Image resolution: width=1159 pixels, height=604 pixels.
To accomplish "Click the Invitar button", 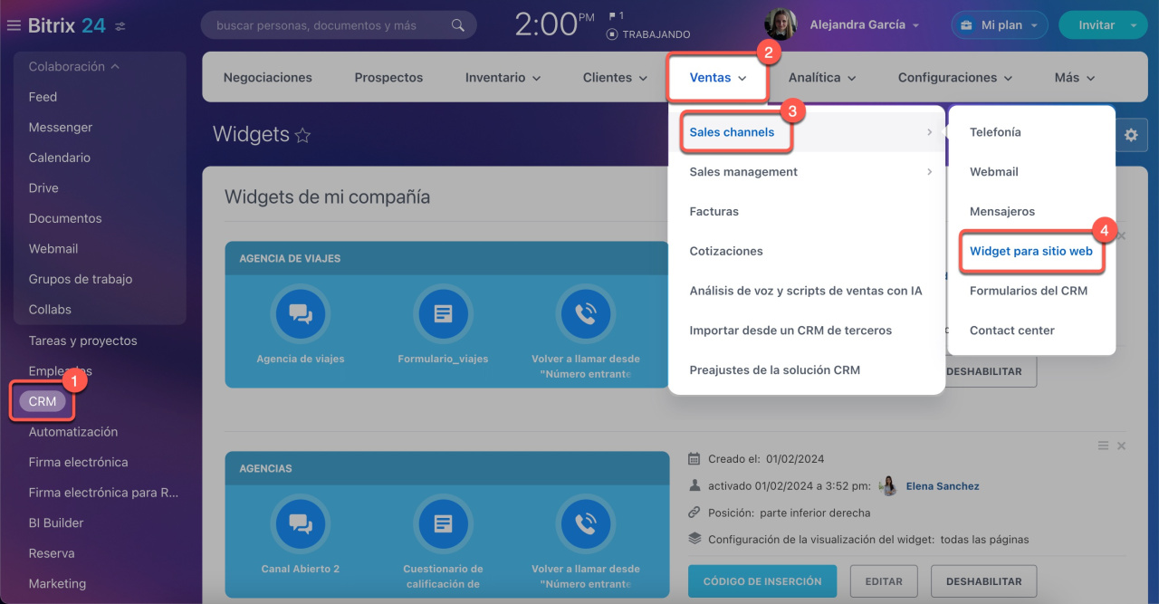I will (x=1097, y=25).
